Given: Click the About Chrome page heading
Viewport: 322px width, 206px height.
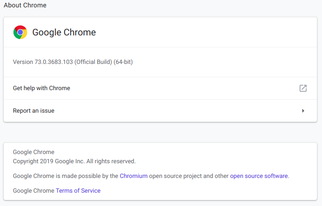Looking at the screenshot, I should (x=25, y=5).
